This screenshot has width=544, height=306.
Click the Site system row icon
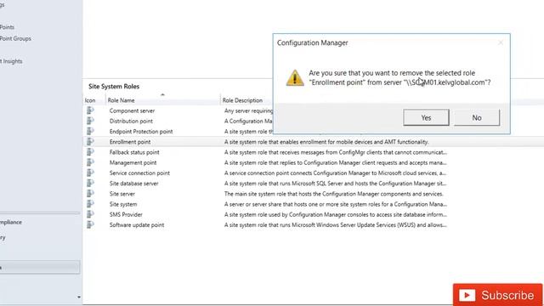(90, 204)
